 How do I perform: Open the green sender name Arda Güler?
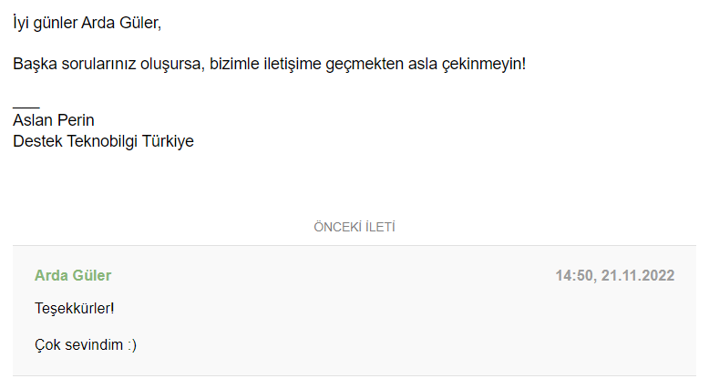(x=73, y=276)
